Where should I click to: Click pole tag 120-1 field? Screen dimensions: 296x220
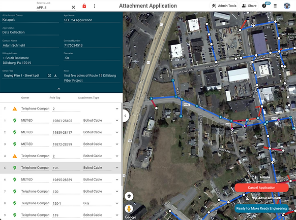[x=66, y=203]
